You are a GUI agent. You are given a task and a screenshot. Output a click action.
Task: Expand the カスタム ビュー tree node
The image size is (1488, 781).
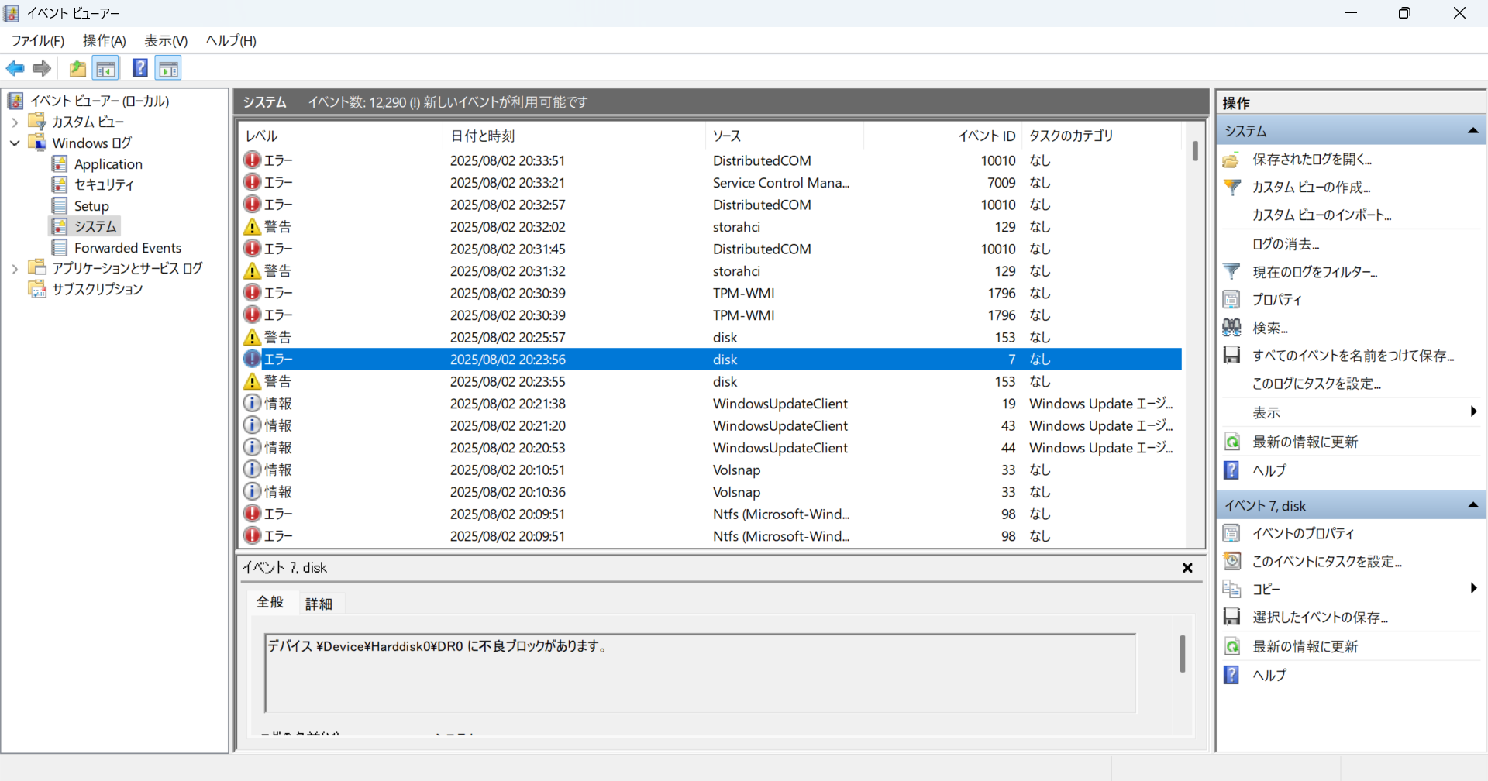[15, 122]
